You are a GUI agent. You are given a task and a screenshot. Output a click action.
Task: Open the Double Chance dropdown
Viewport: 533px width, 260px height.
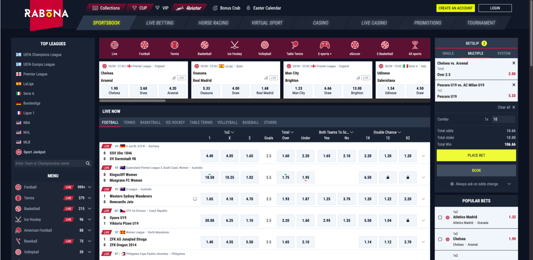(x=387, y=132)
